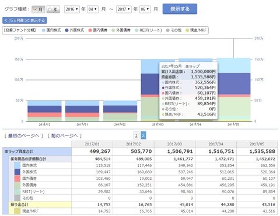280x216 pixels.
Task: Click 累計入出金額 1,500,000円 in tooltip
Action: pos(188,72)
